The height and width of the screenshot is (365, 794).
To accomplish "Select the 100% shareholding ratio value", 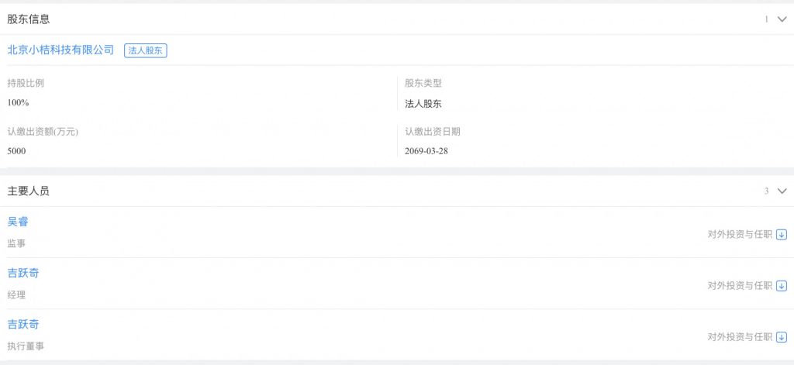I will [x=18, y=103].
